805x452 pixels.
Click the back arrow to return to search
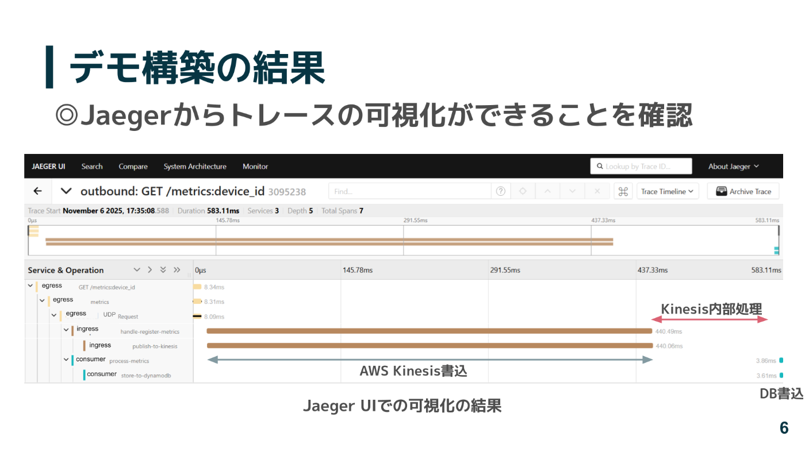point(37,191)
